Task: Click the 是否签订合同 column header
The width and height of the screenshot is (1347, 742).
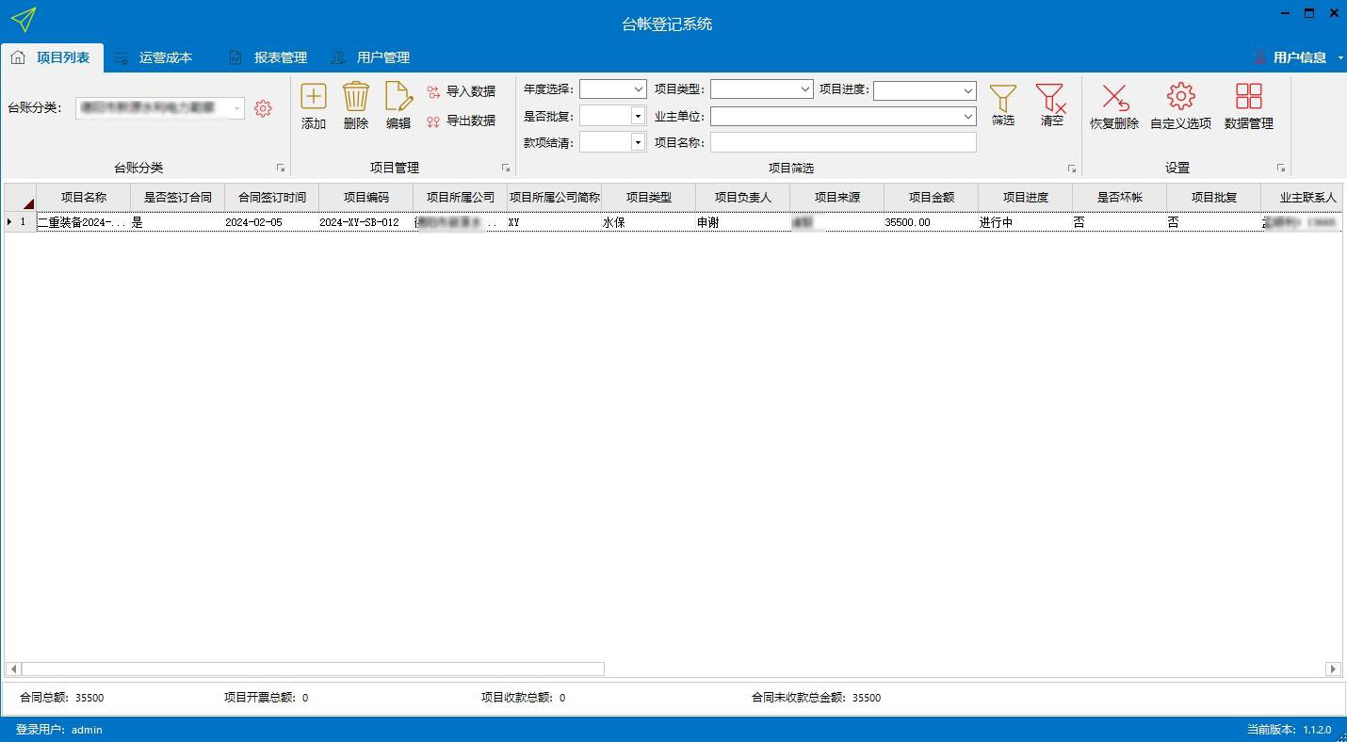Action: pos(178,198)
